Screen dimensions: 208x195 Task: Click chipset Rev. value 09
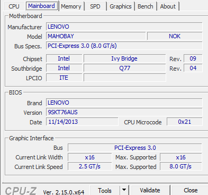coord(193,58)
